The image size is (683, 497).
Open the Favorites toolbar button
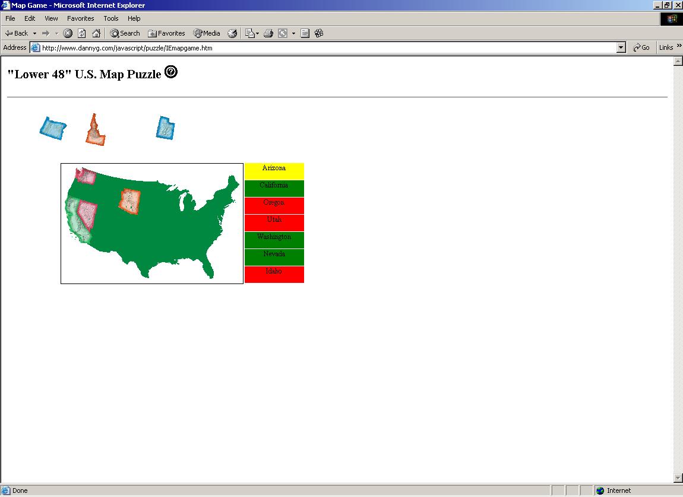(x=166, y=33)
